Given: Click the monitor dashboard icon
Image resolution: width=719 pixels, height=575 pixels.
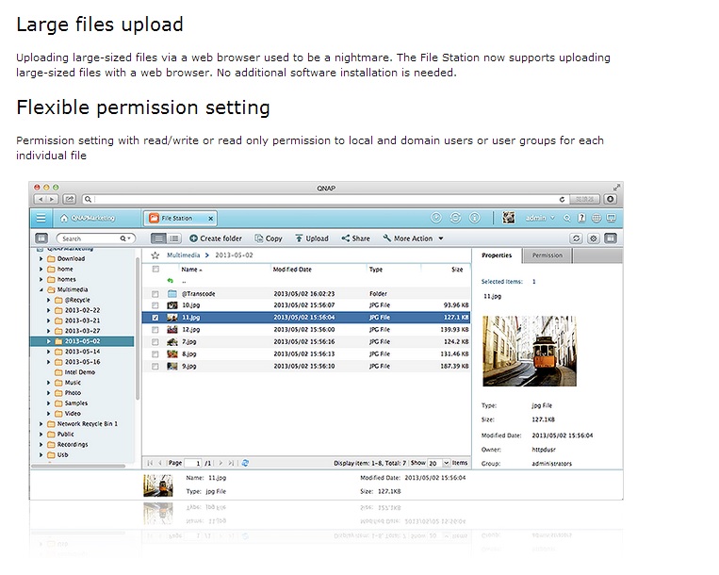Looking at the screenshot, I should click(611, 219).
